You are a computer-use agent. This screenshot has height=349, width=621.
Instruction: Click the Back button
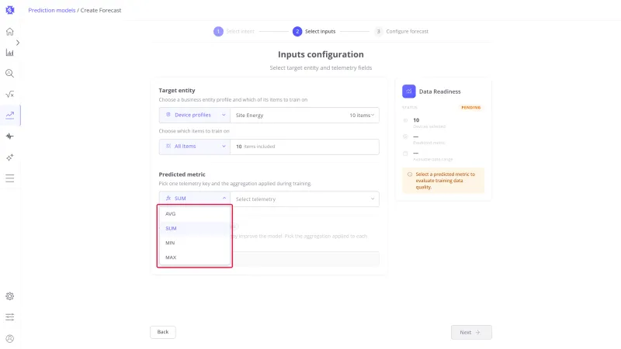[x=163, y=332]
